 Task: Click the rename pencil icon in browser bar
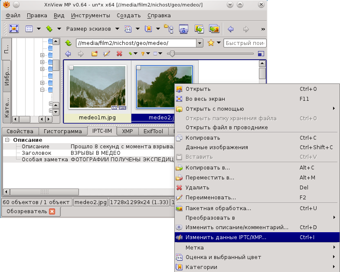[107, 54]
